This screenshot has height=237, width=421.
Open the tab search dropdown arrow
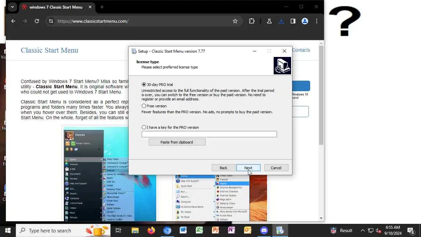pyautogui.click(x=12, y=7)
